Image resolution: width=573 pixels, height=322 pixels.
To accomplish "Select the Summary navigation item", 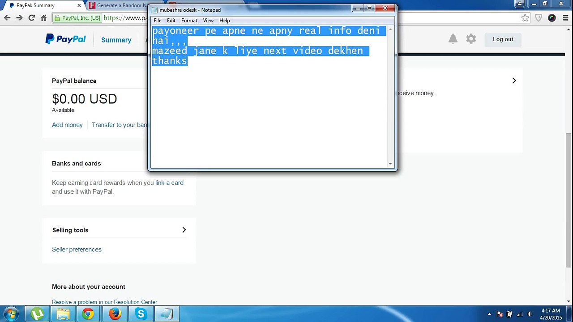I will pyautogui.click(x=116, y=40).
